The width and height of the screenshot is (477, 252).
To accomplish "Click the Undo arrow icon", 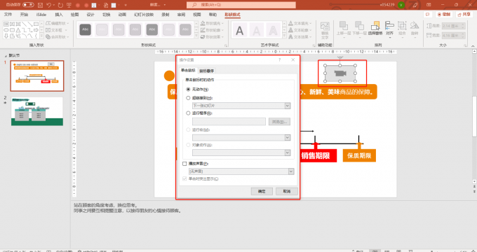I will [49, 5].
